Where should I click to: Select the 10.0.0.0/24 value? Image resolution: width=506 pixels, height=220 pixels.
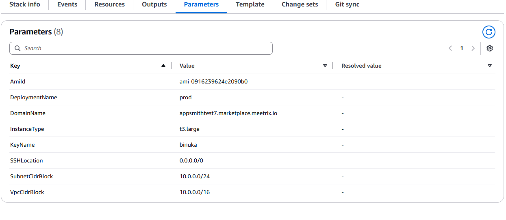click(195, 176)
